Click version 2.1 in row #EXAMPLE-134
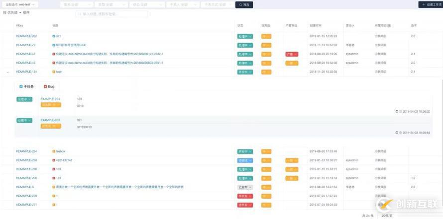 [x=413, y=72]
